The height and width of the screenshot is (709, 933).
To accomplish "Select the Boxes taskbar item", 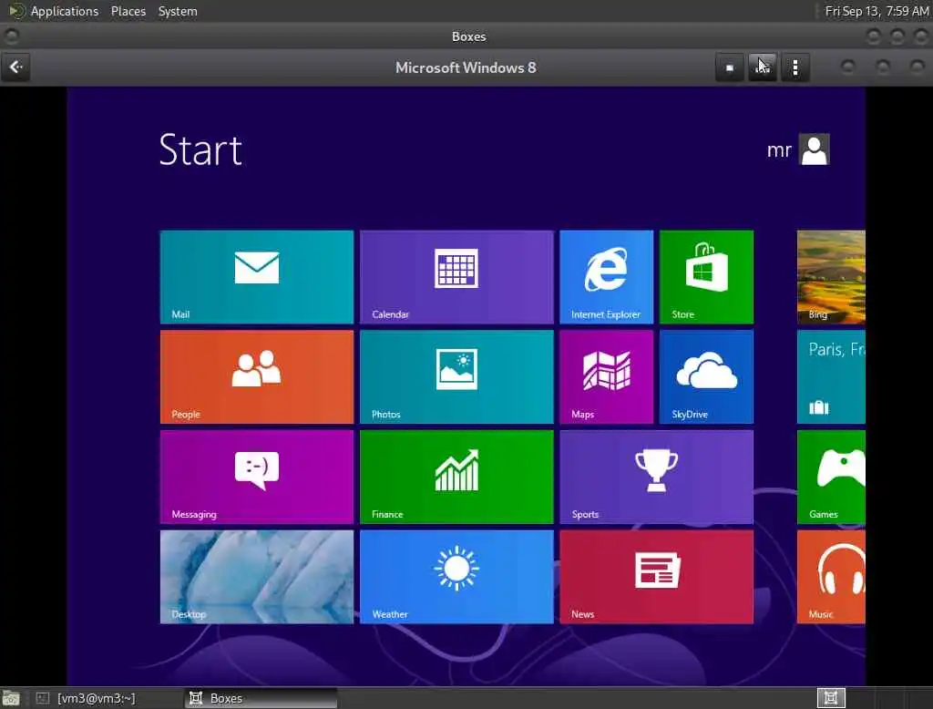I will point(261,698).
